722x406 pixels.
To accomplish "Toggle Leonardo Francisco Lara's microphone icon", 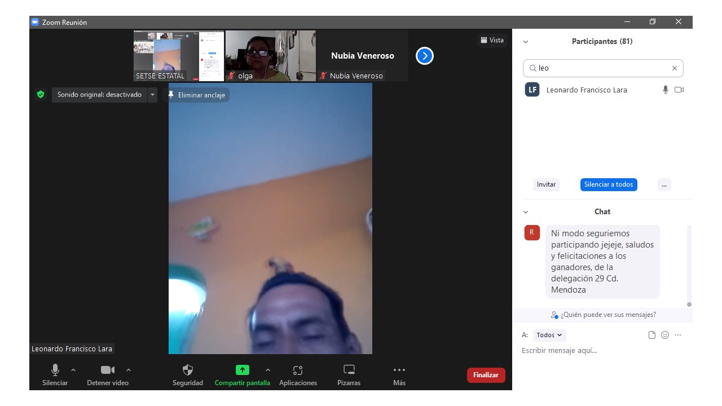I will pyautogui.click(x=666, y=90).
